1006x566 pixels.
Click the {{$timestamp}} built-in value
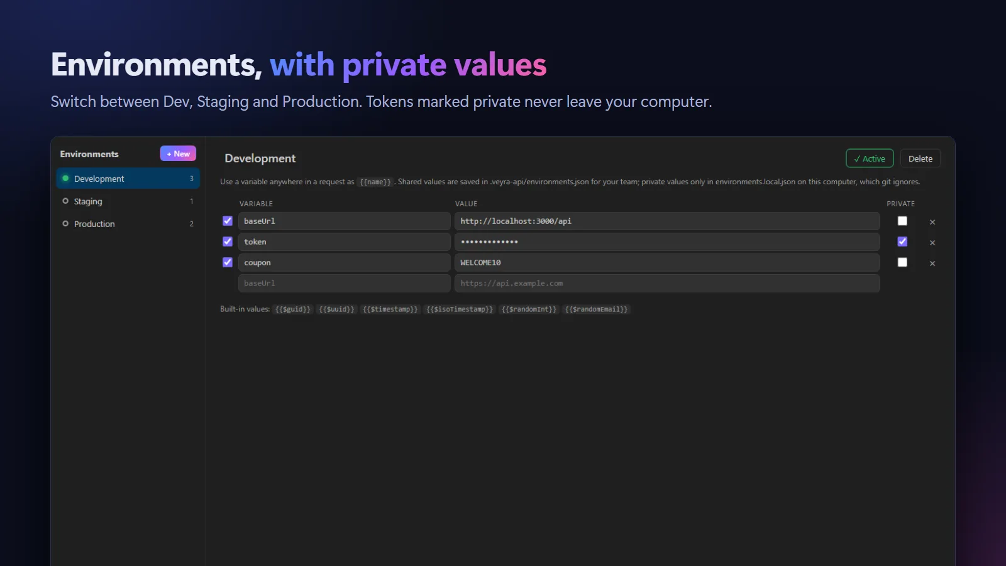click(390, 309)
